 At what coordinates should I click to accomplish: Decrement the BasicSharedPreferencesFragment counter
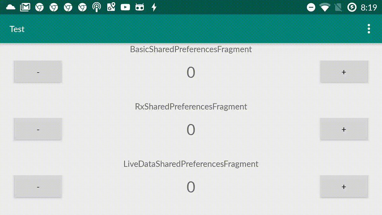(x=38, y=72)
